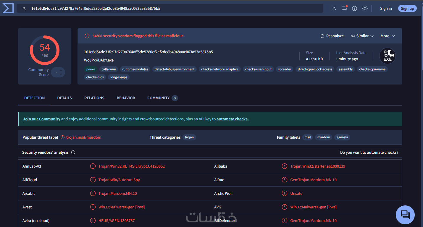Click the ALYac detection alert icon

[285, 180]
